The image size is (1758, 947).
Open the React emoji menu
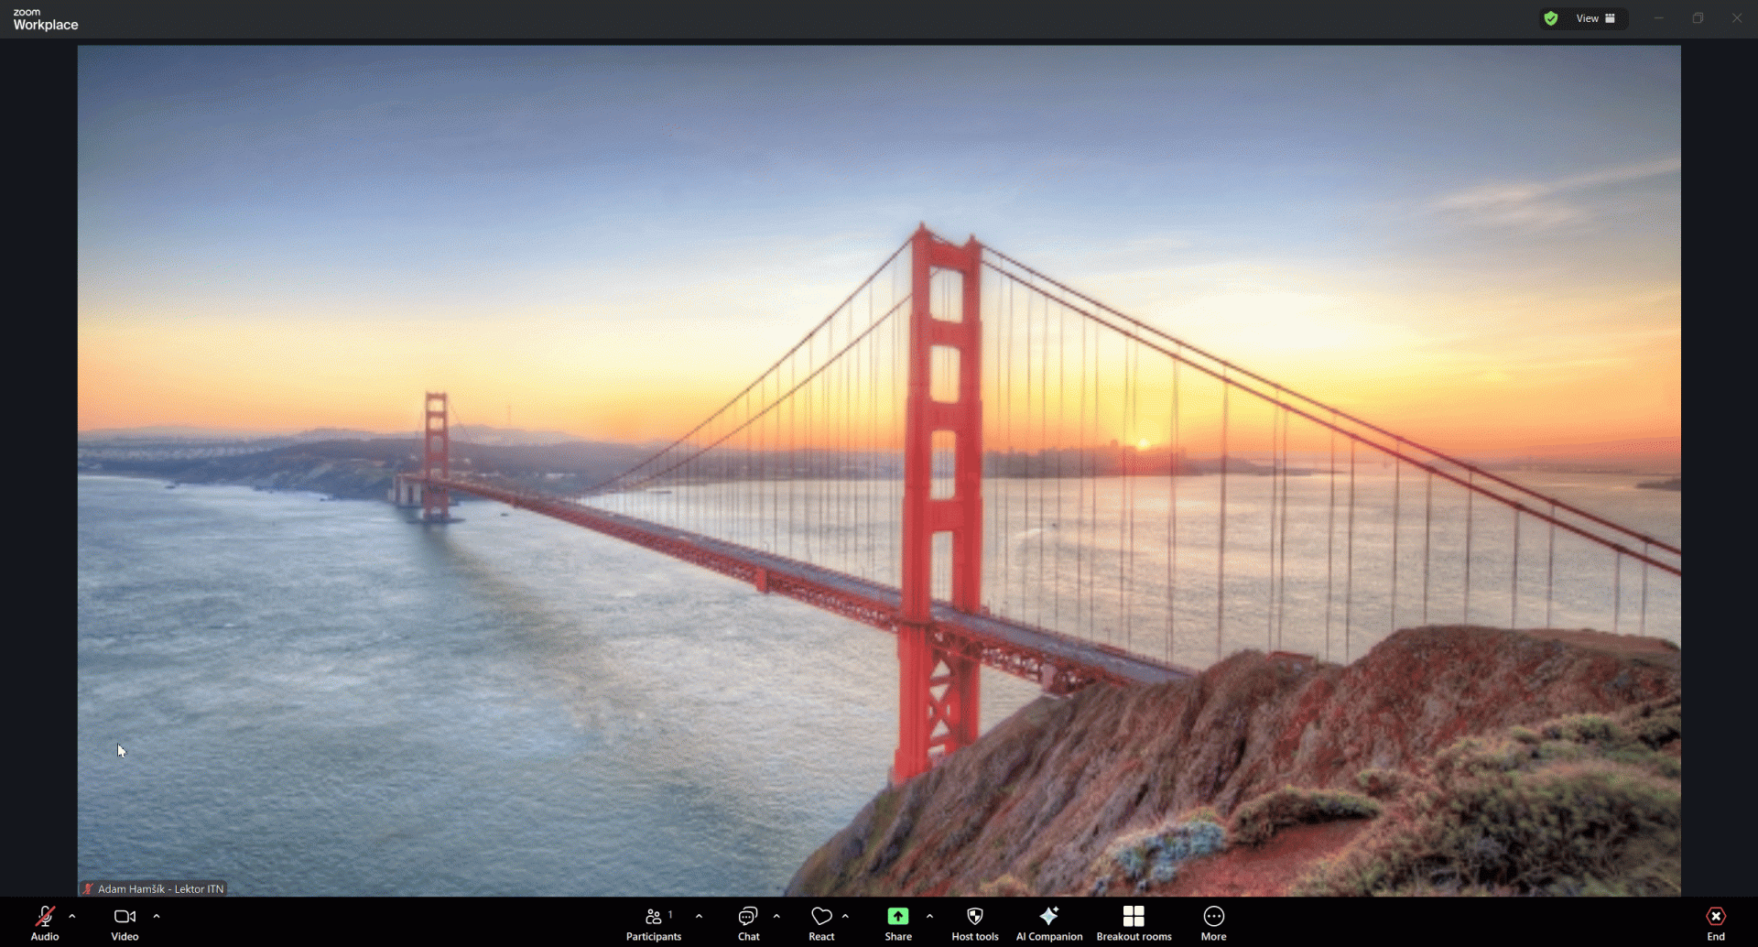tap(821, 922)
